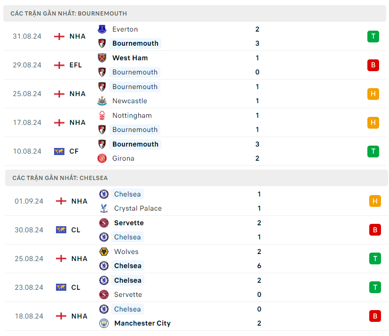389x336 pixels.
Task: Click the green T badge for Everton match
Action: click(373, 36)
